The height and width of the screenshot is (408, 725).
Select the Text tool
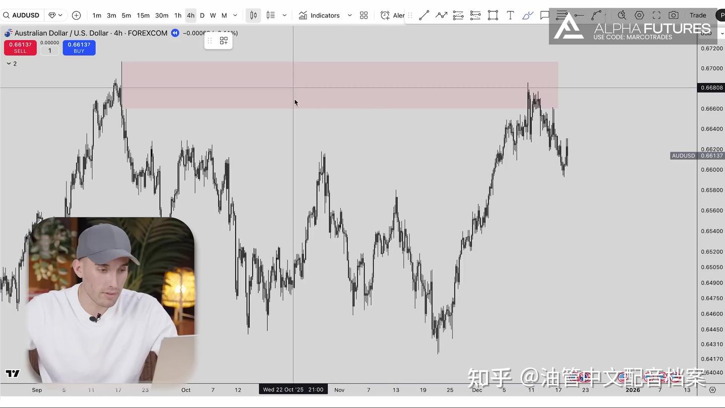click(x=510, y=15)
